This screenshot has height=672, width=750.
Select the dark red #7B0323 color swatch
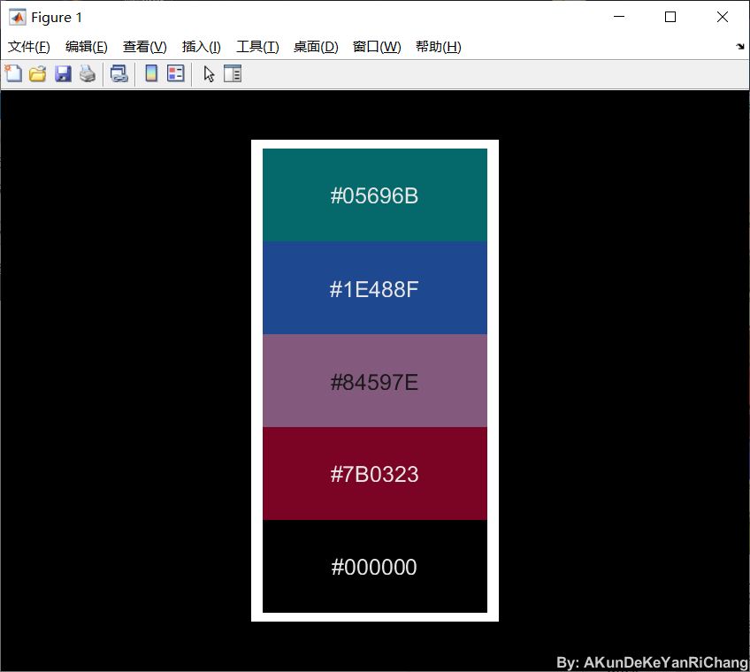pos(375,474)
